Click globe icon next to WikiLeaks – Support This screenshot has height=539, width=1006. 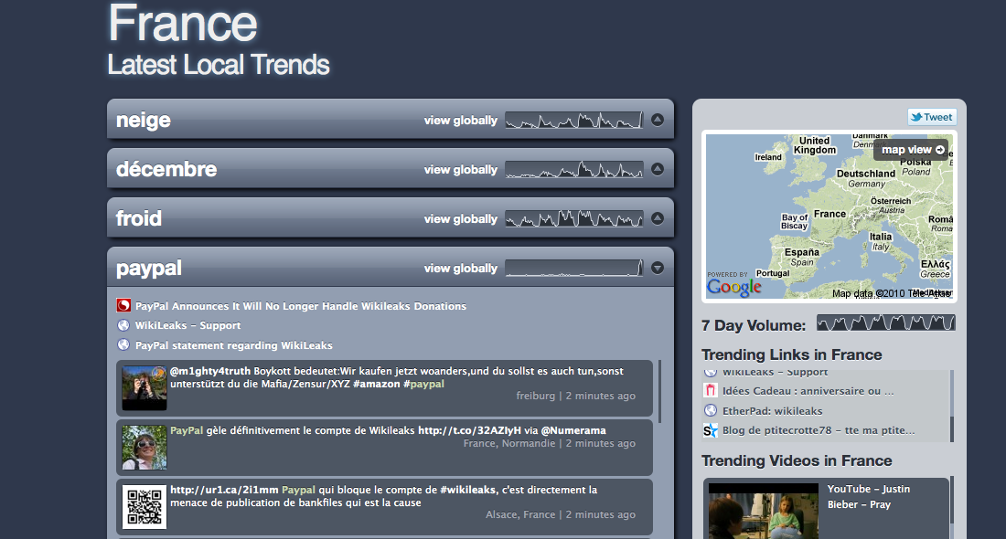124,325
